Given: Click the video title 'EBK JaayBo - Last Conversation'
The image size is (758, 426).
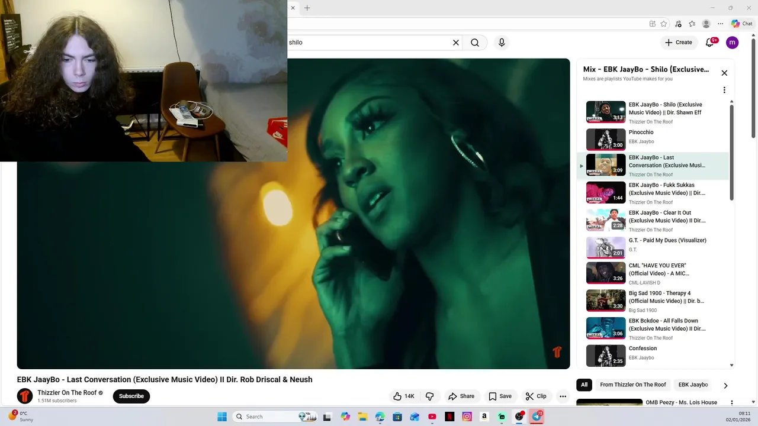Looking at the screenshot, I should tap(165, 380).
